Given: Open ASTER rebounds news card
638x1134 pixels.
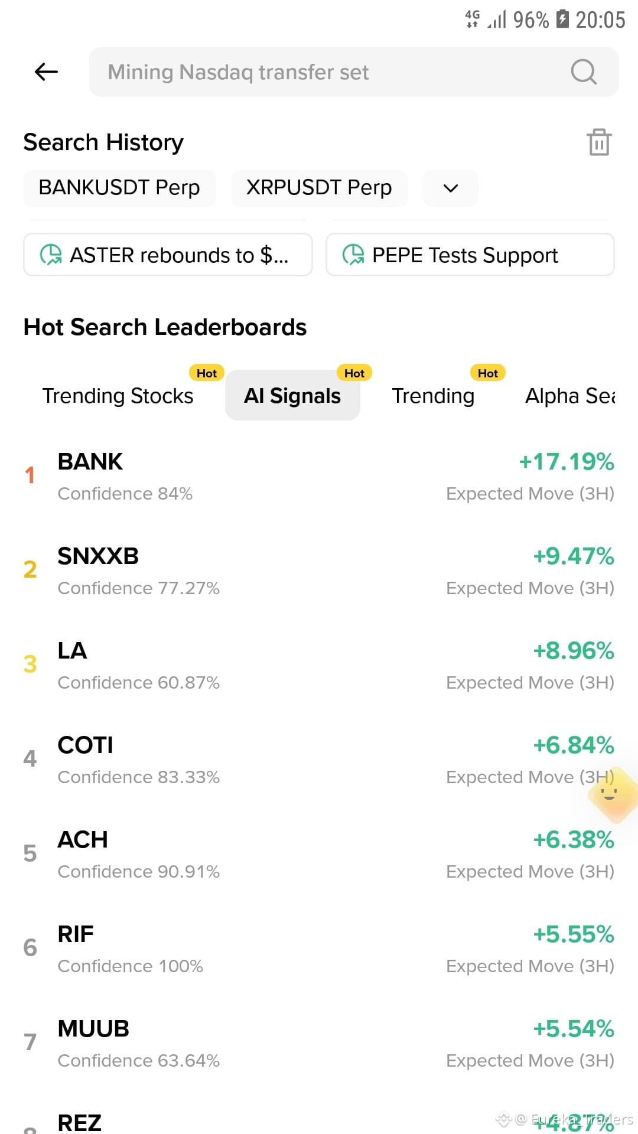Looking at the screenshot, I should click(x=168, y=255).
